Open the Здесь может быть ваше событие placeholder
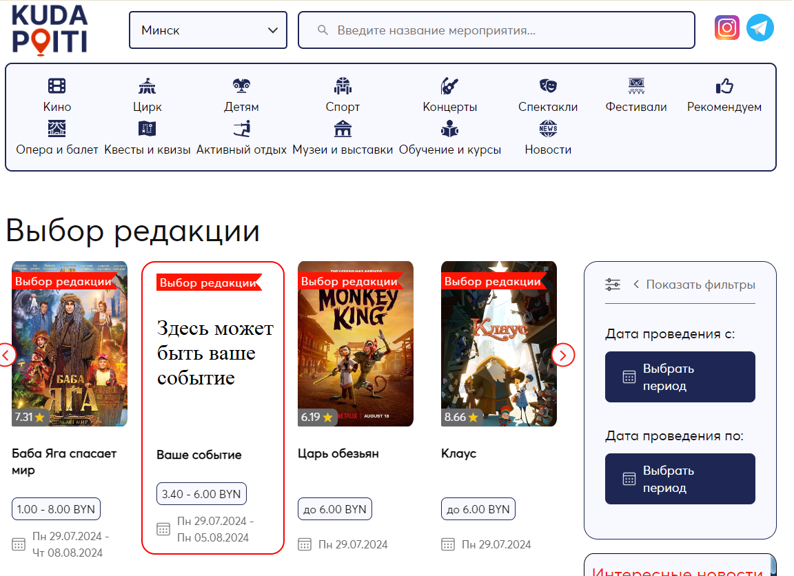The width and height of the screenshot is (794, 576). (x=215, y=353)
